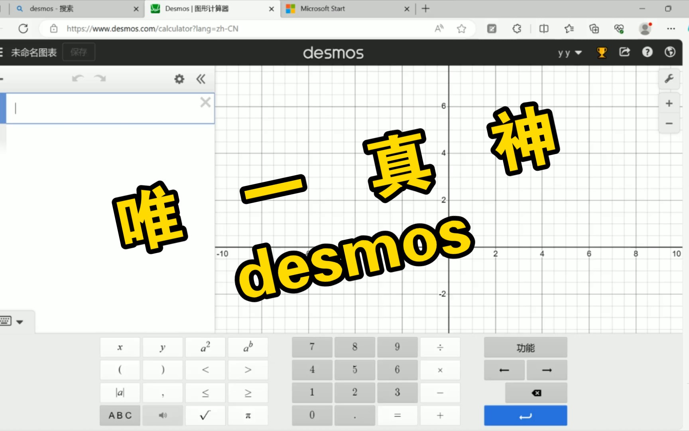Zoom in on the graph
689x431 pixels.
click(x=669, y=103)
